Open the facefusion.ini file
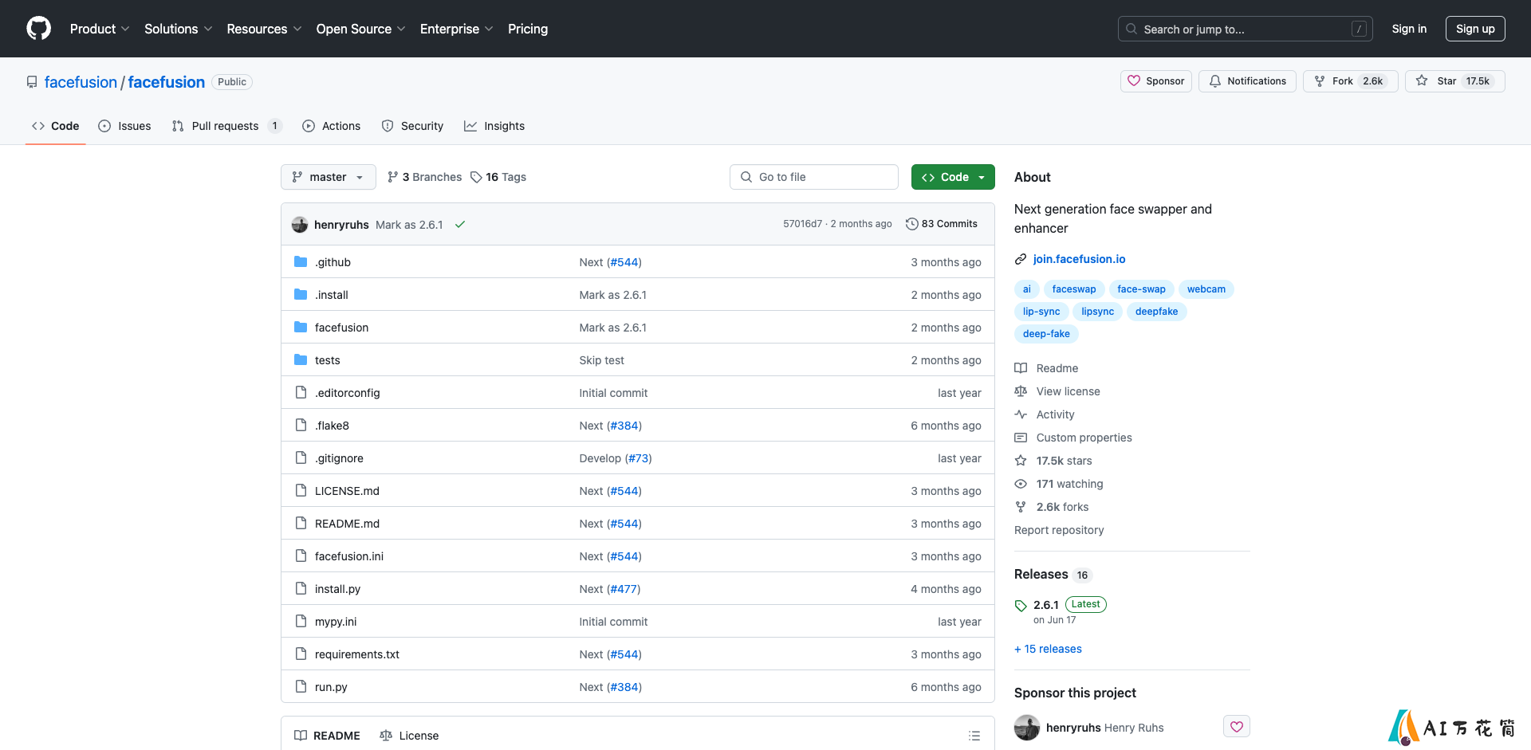This screenshot has height=750, width=1531. [x=349, y=556]
